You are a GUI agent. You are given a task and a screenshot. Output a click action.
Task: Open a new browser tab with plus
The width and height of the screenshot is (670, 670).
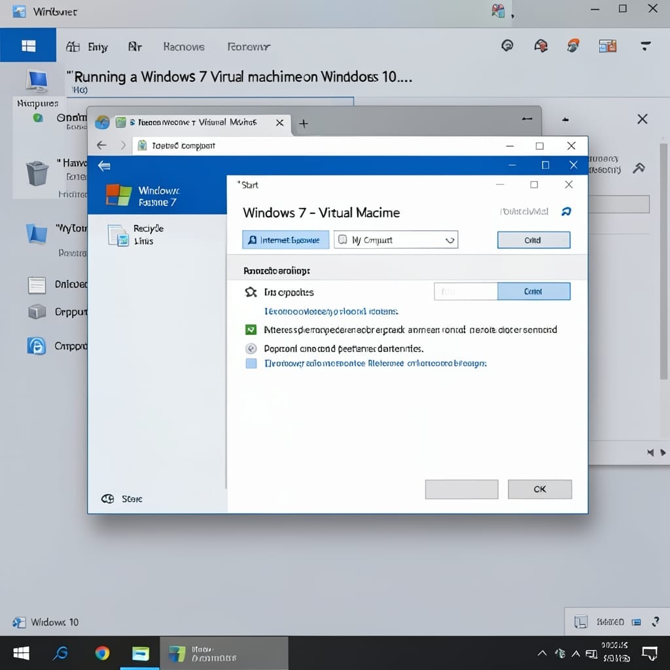304,124
